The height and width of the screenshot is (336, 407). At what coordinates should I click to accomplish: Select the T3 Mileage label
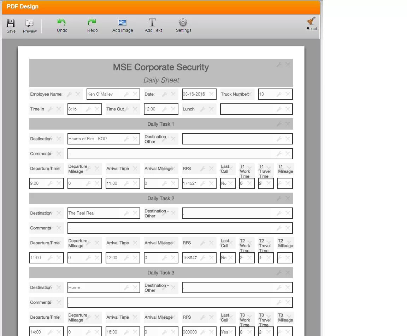(x=285, y=317)
